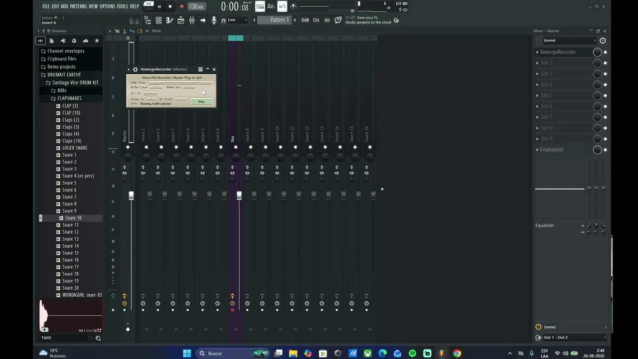The image size is (638, 359).
Task: Expand Emphasizer slot arrow
Action: (537, 150)
